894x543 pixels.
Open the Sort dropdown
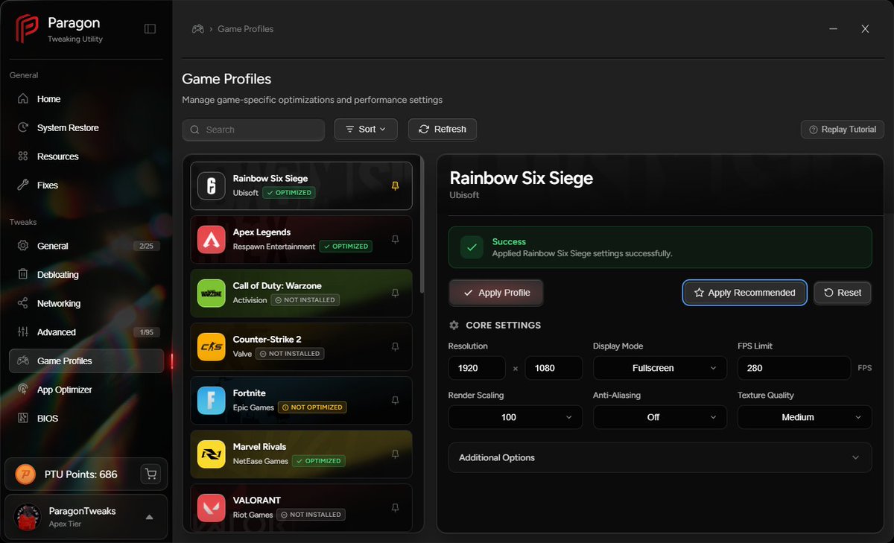366,129
